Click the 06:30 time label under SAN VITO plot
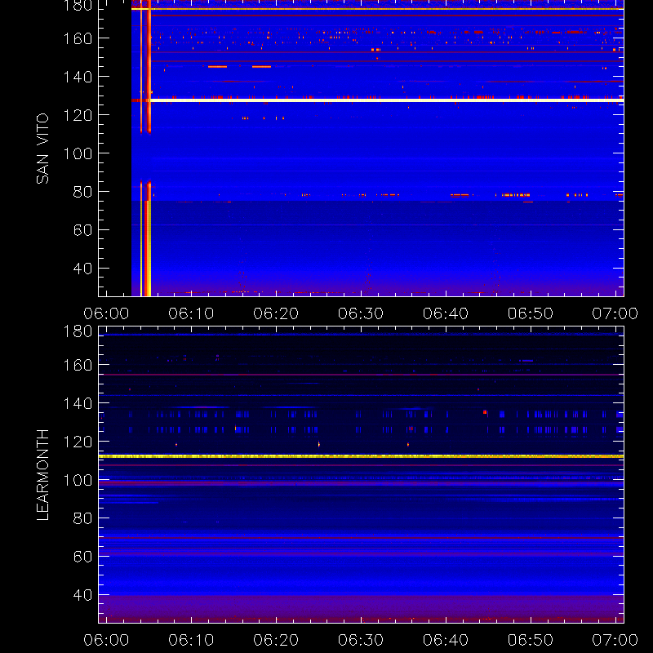Viewport: 653px width, 653px height. pyautogui.click(x=361, y=313)
